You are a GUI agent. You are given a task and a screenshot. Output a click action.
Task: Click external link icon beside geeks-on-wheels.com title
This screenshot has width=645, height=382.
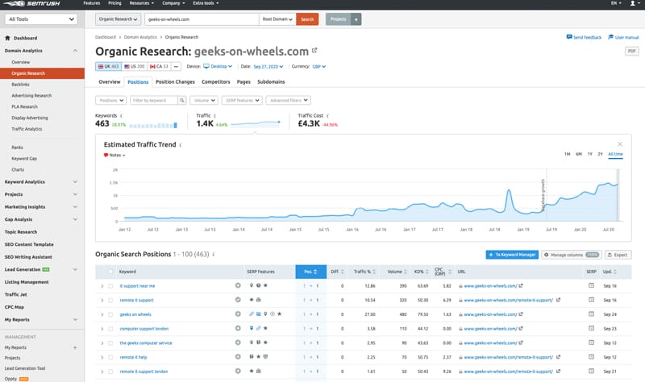coord(314,50)
